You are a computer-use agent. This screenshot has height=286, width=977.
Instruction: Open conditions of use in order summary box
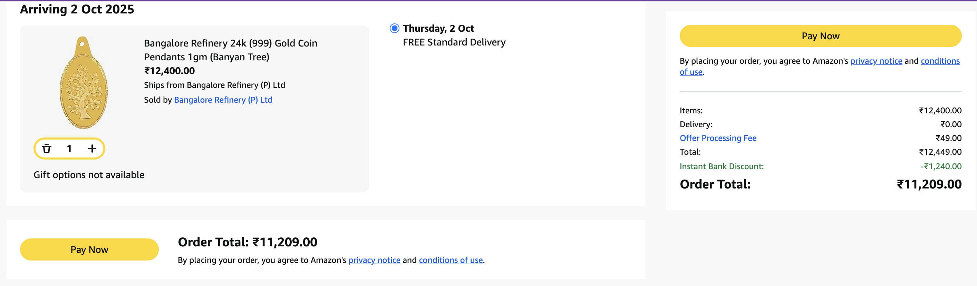(x=940, y=61)
